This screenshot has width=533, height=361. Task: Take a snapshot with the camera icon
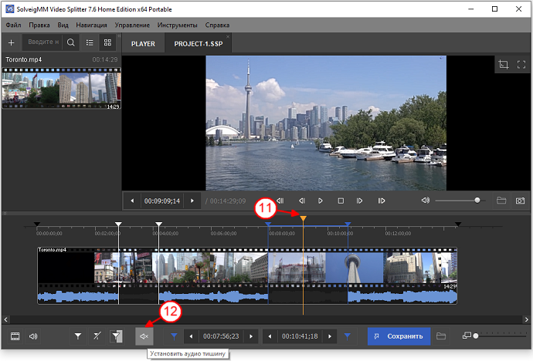tap(519, 201)
